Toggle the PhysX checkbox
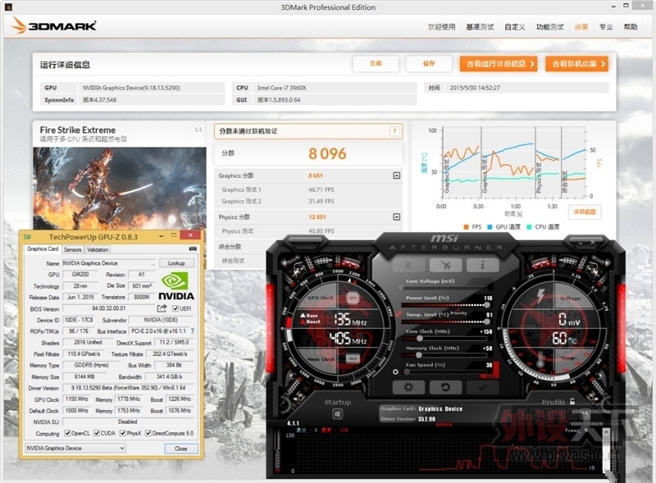656x483 pixels. pos(122,433)
